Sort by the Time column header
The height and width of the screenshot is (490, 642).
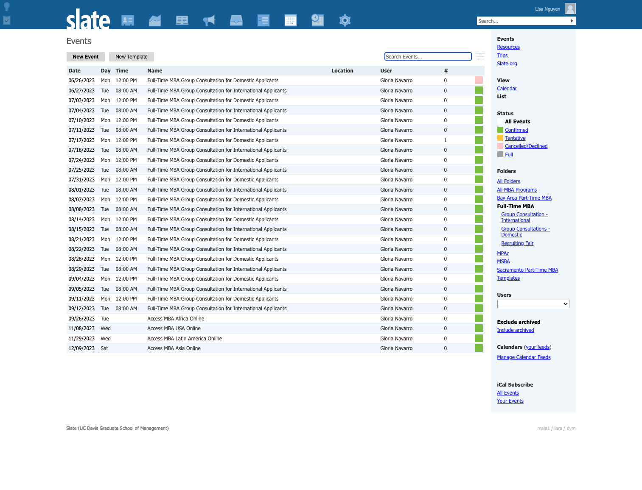[122, 71]
